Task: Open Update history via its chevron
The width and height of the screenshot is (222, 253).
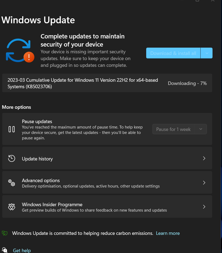Action: point(204,158)
